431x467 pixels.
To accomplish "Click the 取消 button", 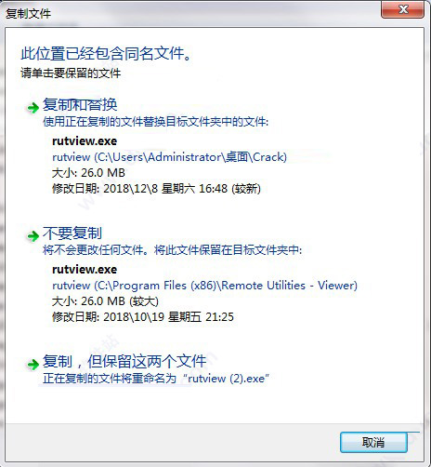I will [x=373, y=442].
